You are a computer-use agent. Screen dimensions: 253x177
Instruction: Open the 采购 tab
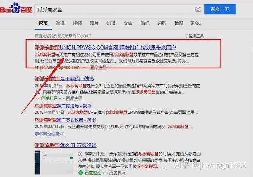(x=162, y=23)
